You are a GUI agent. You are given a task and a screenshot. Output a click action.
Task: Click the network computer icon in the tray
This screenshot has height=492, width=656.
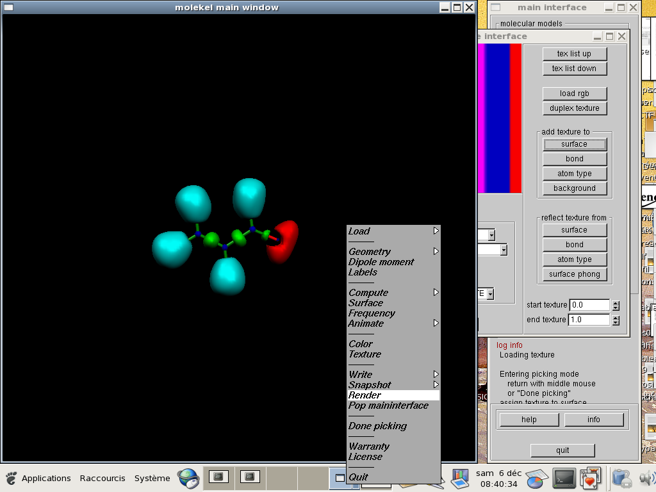622,478
